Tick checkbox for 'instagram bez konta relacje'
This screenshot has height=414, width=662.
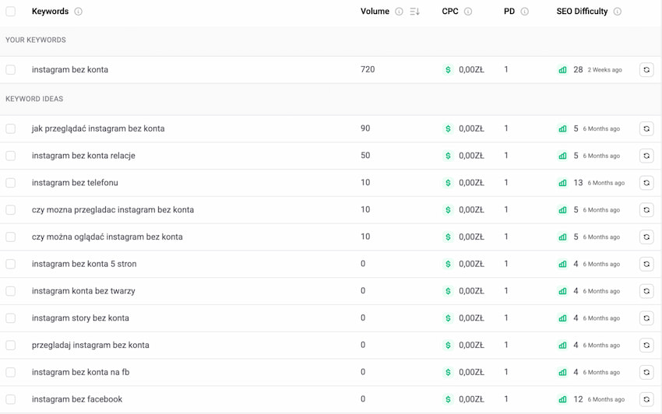coord(11,156)
